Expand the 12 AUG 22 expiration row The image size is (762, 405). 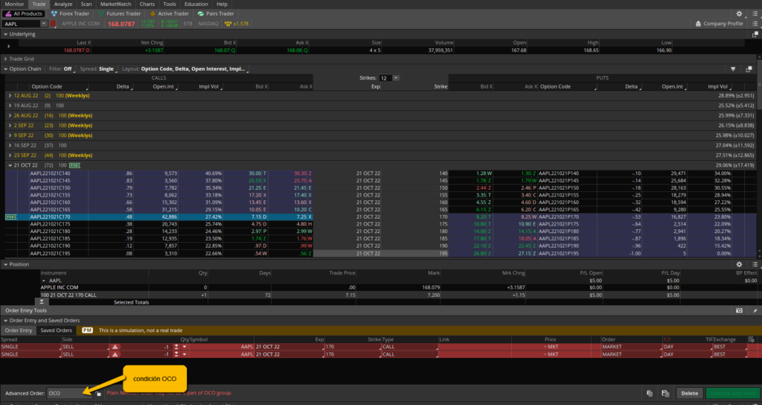pos(9,96)
